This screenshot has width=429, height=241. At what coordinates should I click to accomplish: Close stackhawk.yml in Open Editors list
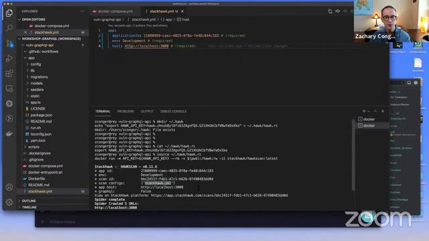point(25,32)
